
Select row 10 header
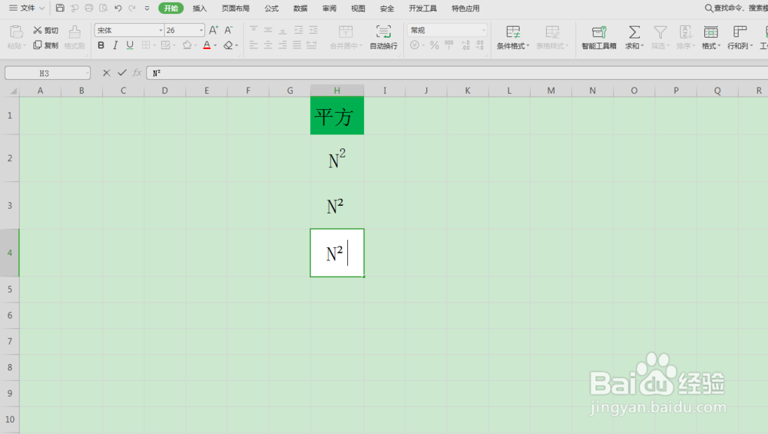(x=10, y=419)
